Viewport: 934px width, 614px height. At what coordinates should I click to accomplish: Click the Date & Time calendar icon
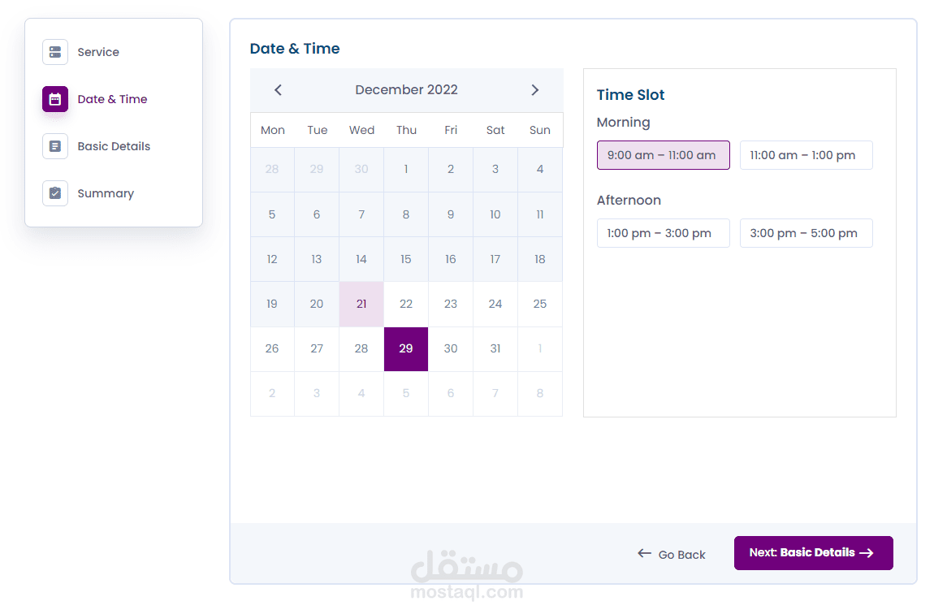(55, 99)
